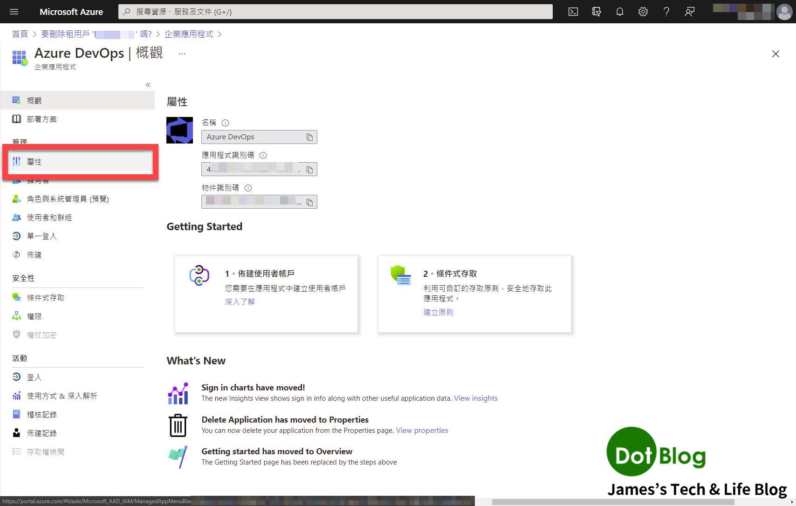The width and height of the screenshot is (796, 506).
Task: Show info tooltip for 物件識別碼
Action: click(248, 188)
